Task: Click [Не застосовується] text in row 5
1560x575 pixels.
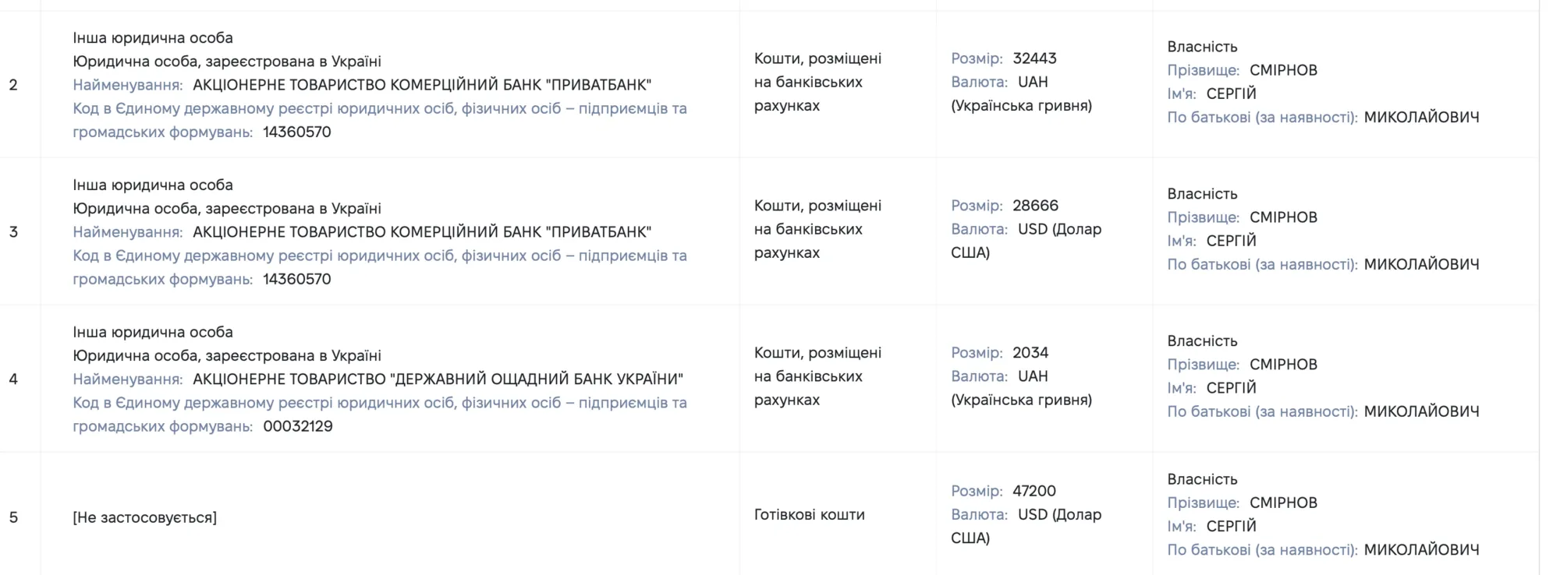Action: (145, 517)
